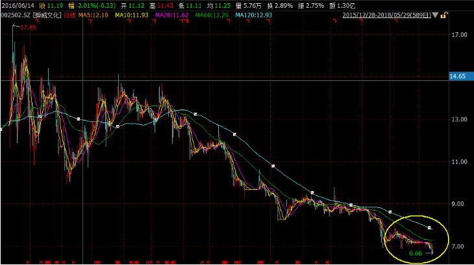474x265 pixels.
Task: Click the change value -2.01%(-0.23)
Action: point(95,5)
